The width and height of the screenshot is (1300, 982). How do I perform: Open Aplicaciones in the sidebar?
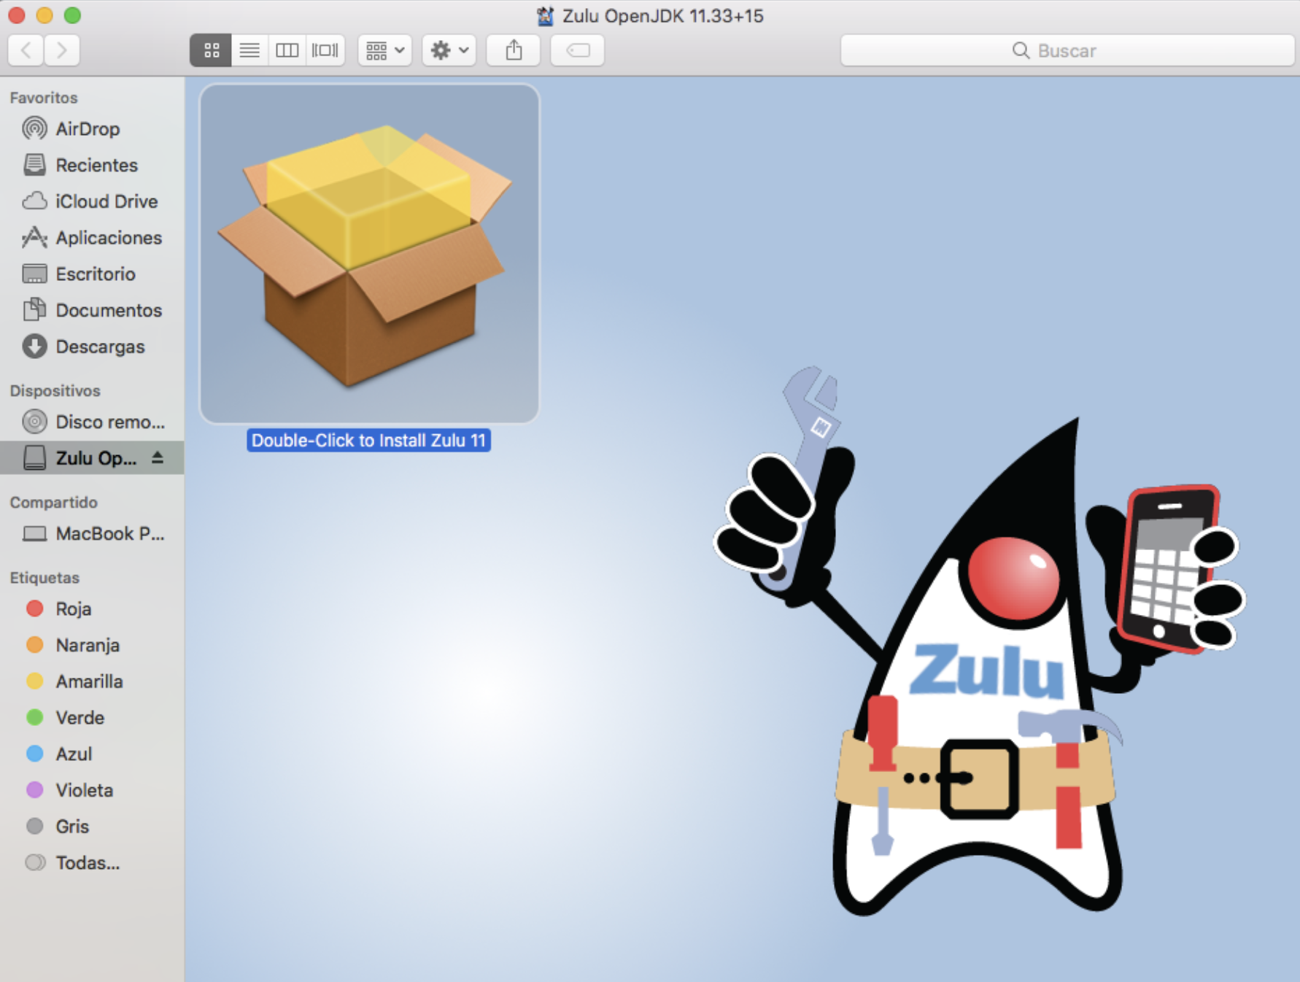[92, 238]
